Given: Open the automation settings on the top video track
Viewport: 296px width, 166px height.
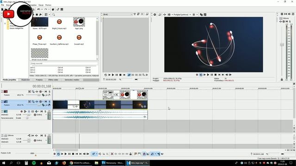Looking at the screenshot, I should (41, 92).
